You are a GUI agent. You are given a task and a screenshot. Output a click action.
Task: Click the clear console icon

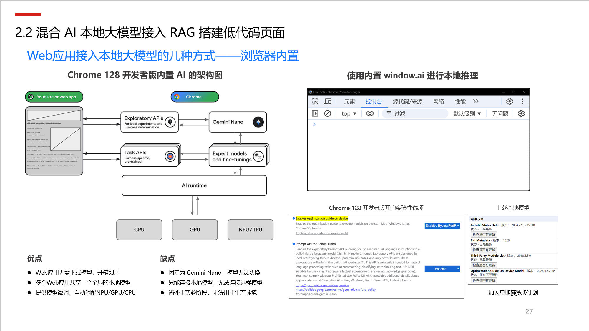click(328, 113)
